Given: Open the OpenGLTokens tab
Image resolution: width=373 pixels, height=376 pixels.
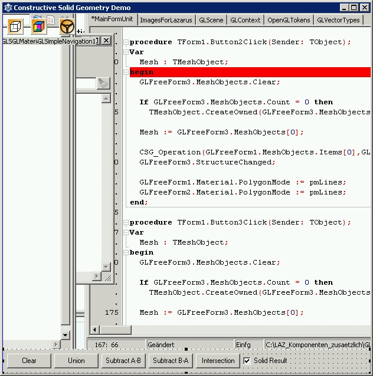Looking at the screenshot, I should click(288, 20).
